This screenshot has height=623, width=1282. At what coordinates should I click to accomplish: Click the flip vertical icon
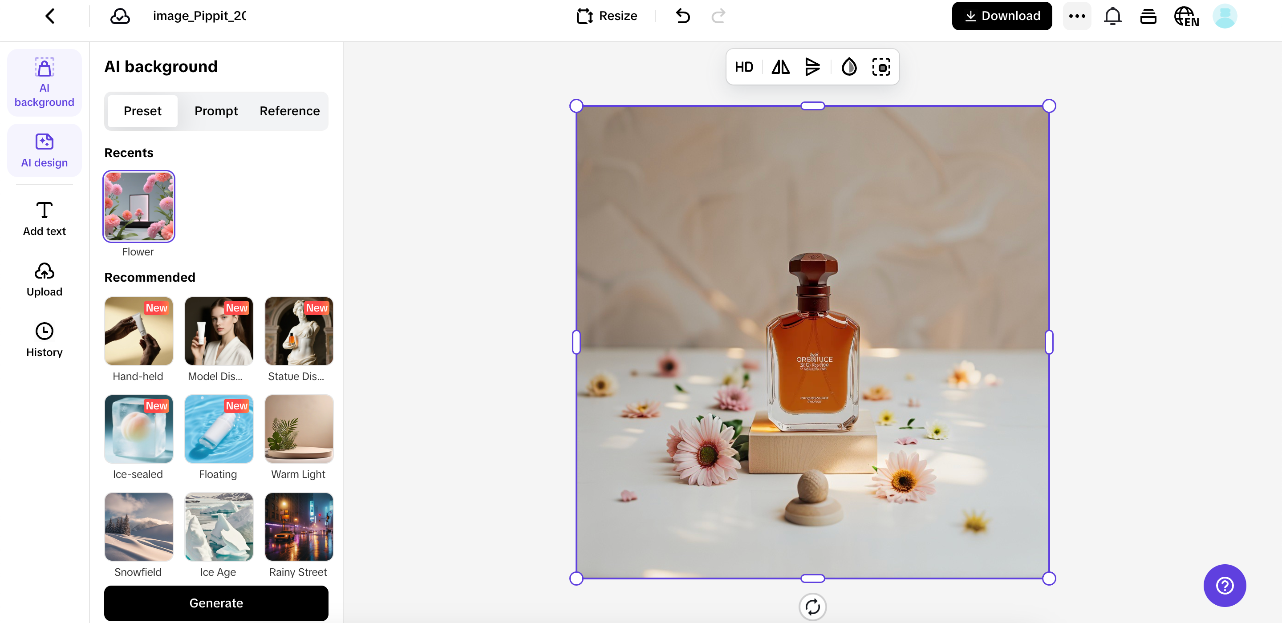point(812,67)
